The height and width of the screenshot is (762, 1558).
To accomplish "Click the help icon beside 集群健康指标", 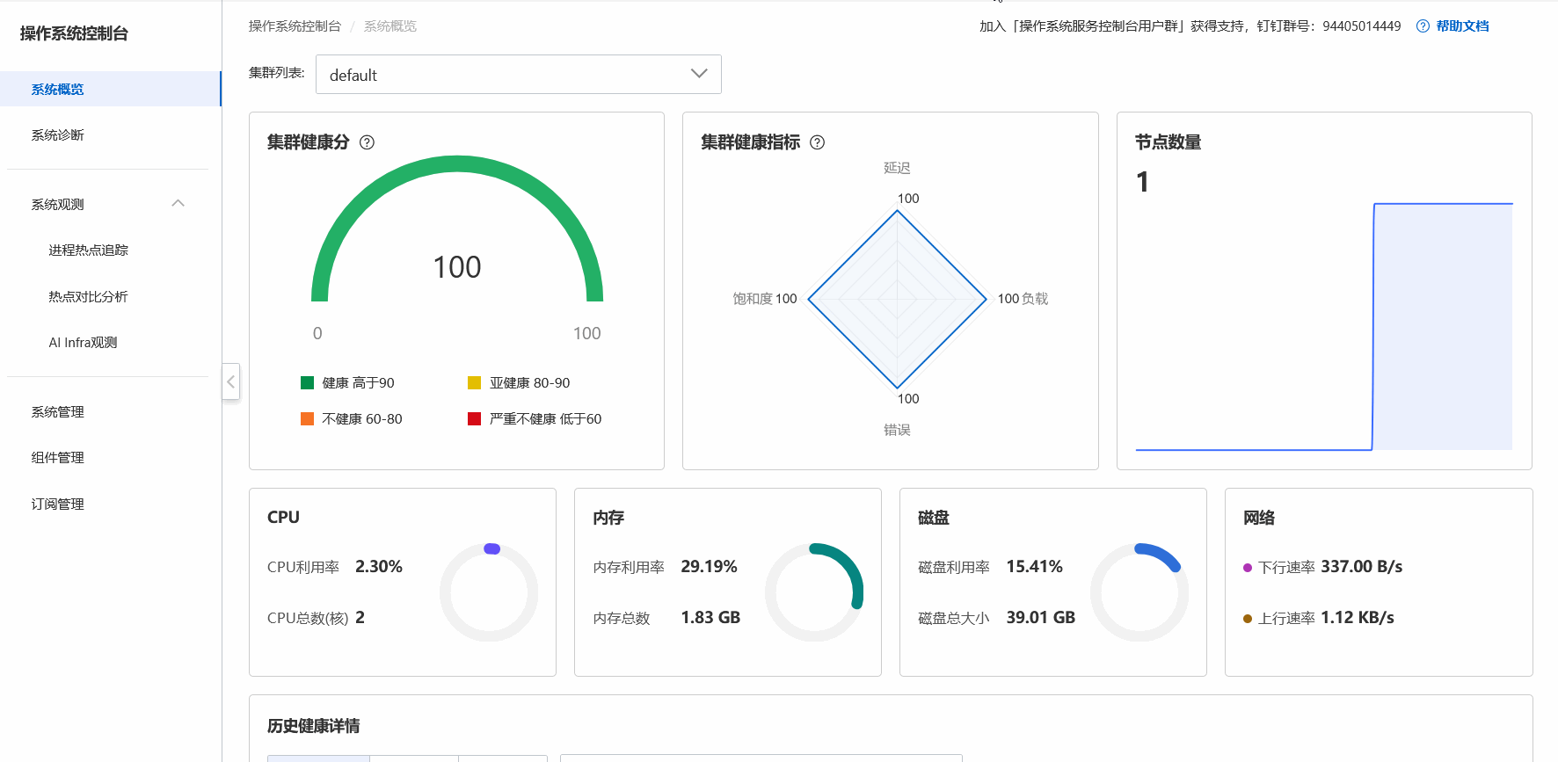I will pyautogui.click(x=818, y=142).
